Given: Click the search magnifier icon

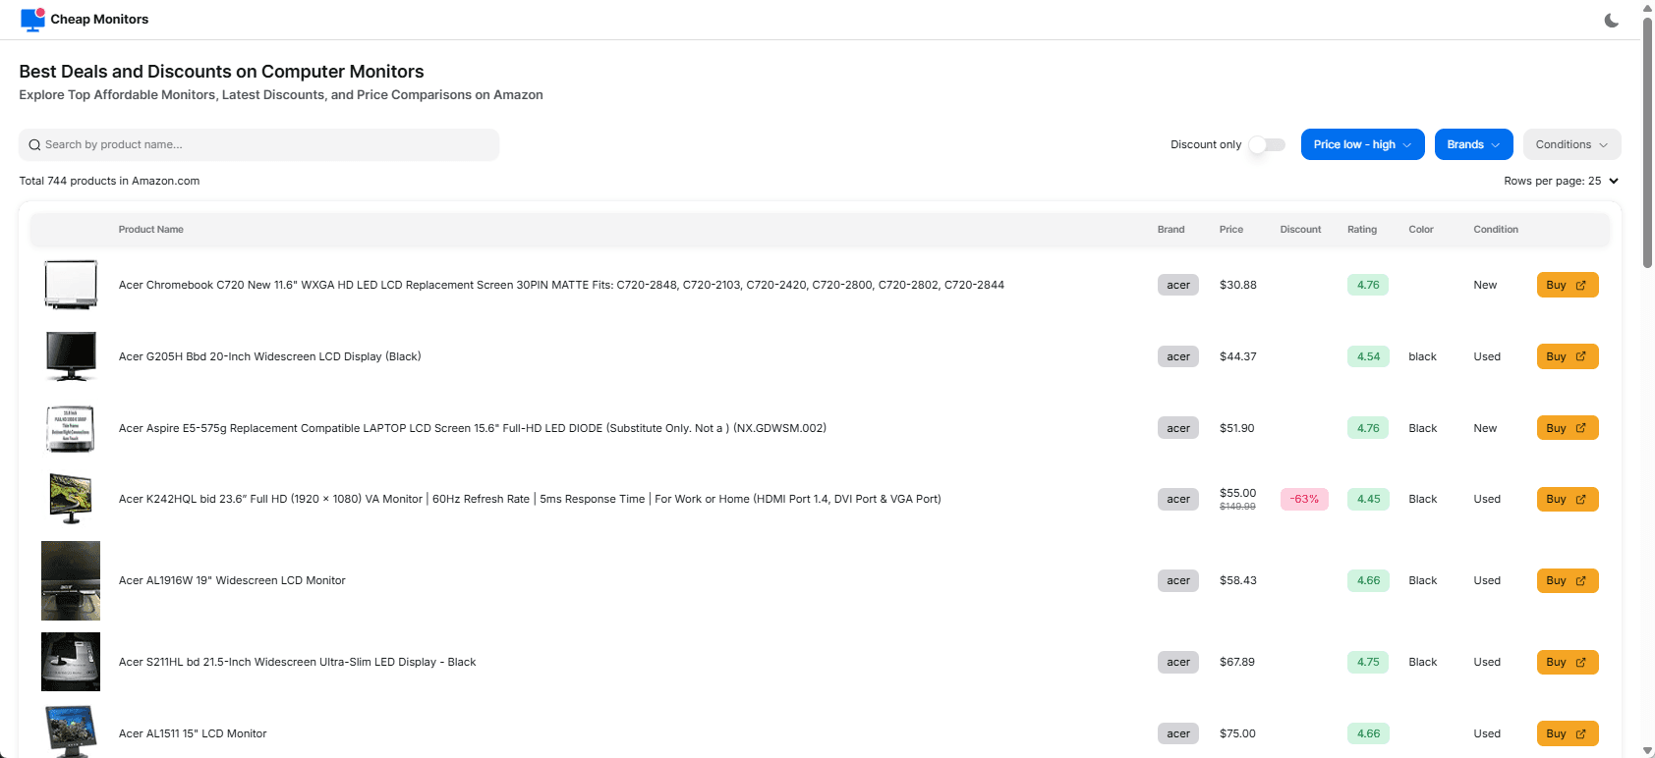Looking at the screenshot, I should point(34,145).
